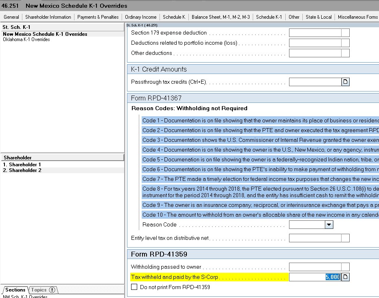This screenshot has height=298, width=379.
Task: Click Deductions related to portfolio income field
Action: tap(315, 43)
